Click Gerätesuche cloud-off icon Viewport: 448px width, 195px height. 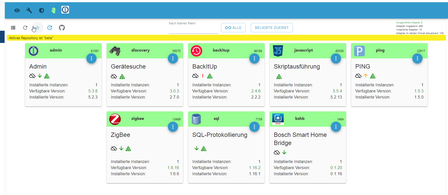(114, 76)
